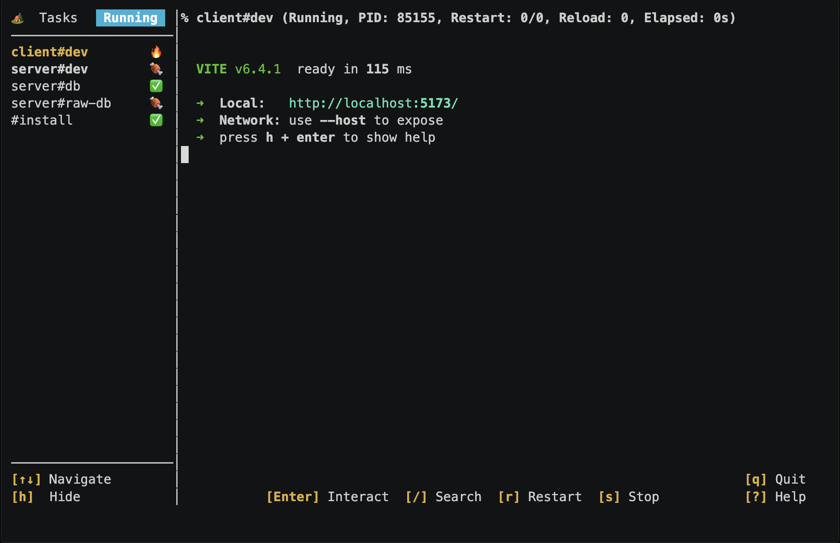
Task: Click the green checkmark beside server#db
Action: click(x=156, y=86)
